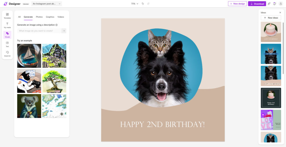Open the Templates sidebar panel

[7, 16]
